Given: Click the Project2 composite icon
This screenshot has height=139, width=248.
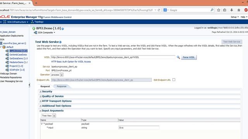Looking at the screenshot, I should click(7, 66).
